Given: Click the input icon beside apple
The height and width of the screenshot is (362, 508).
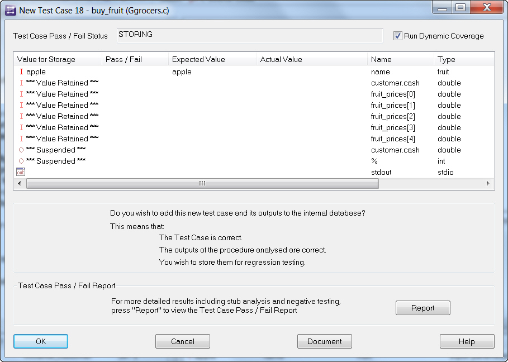Looking at the screenshot, I should pyautogui.click(x=21, y=72).
